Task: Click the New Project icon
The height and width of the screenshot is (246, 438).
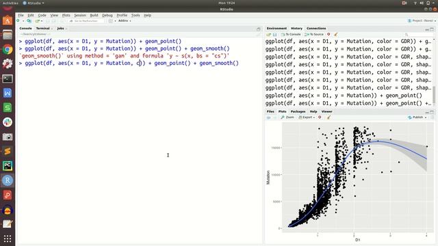Action: 29,21
